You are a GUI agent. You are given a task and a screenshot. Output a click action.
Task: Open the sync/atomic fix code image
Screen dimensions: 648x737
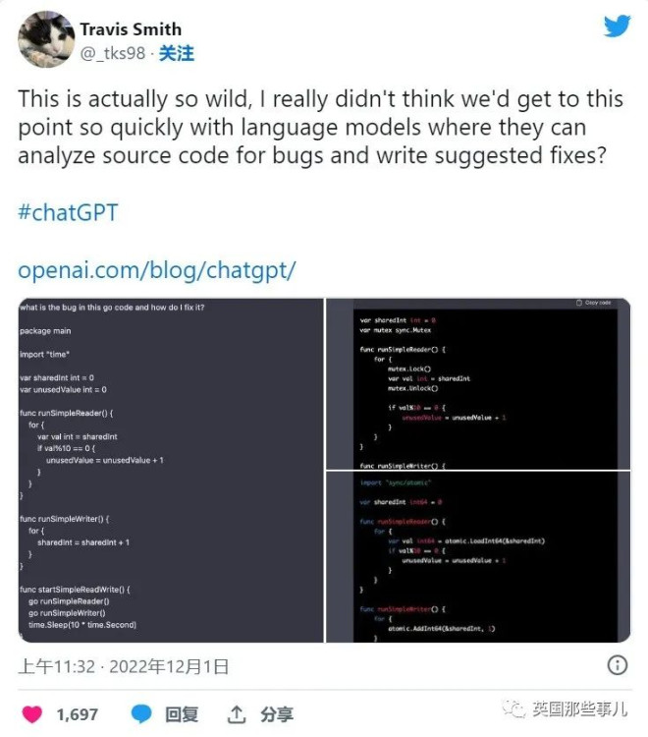[478, 557]
